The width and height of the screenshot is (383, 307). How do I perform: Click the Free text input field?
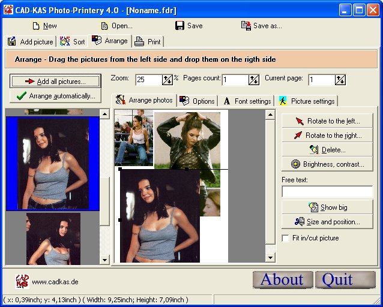pyautogui.click(x=327, y=191)
